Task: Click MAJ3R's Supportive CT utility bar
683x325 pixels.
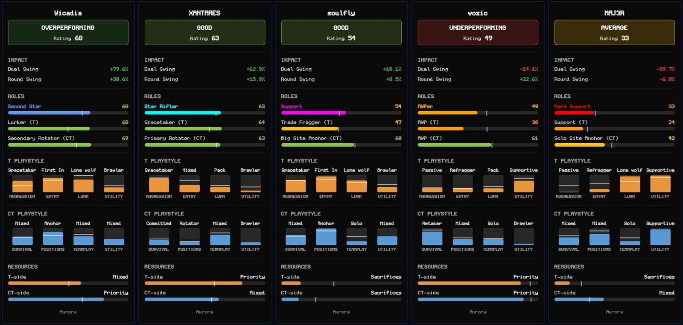Action: click(x=660, y=237)
